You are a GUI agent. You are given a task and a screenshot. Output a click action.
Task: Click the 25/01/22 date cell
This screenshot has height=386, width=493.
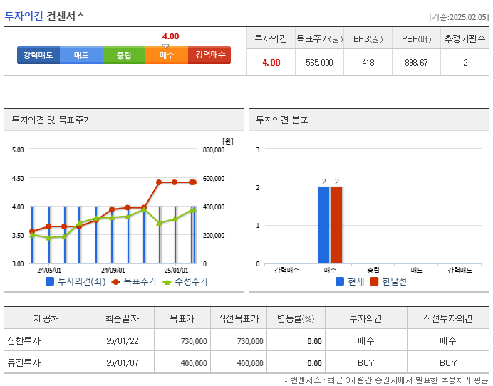click(123, 341)
